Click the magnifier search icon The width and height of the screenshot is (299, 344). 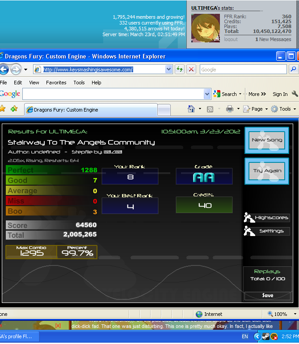[293, 69]
